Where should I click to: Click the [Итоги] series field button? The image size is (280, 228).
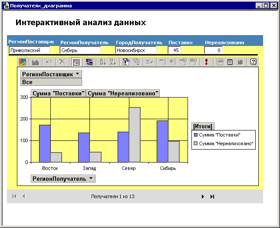(x=203, y=126)
